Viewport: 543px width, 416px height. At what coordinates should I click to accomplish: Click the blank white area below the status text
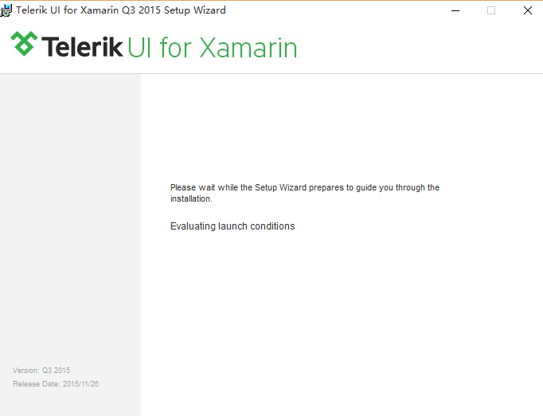coord(342,319)
